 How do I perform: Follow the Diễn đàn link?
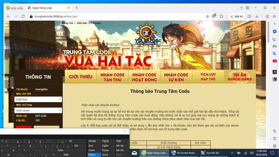pos(82,23)
